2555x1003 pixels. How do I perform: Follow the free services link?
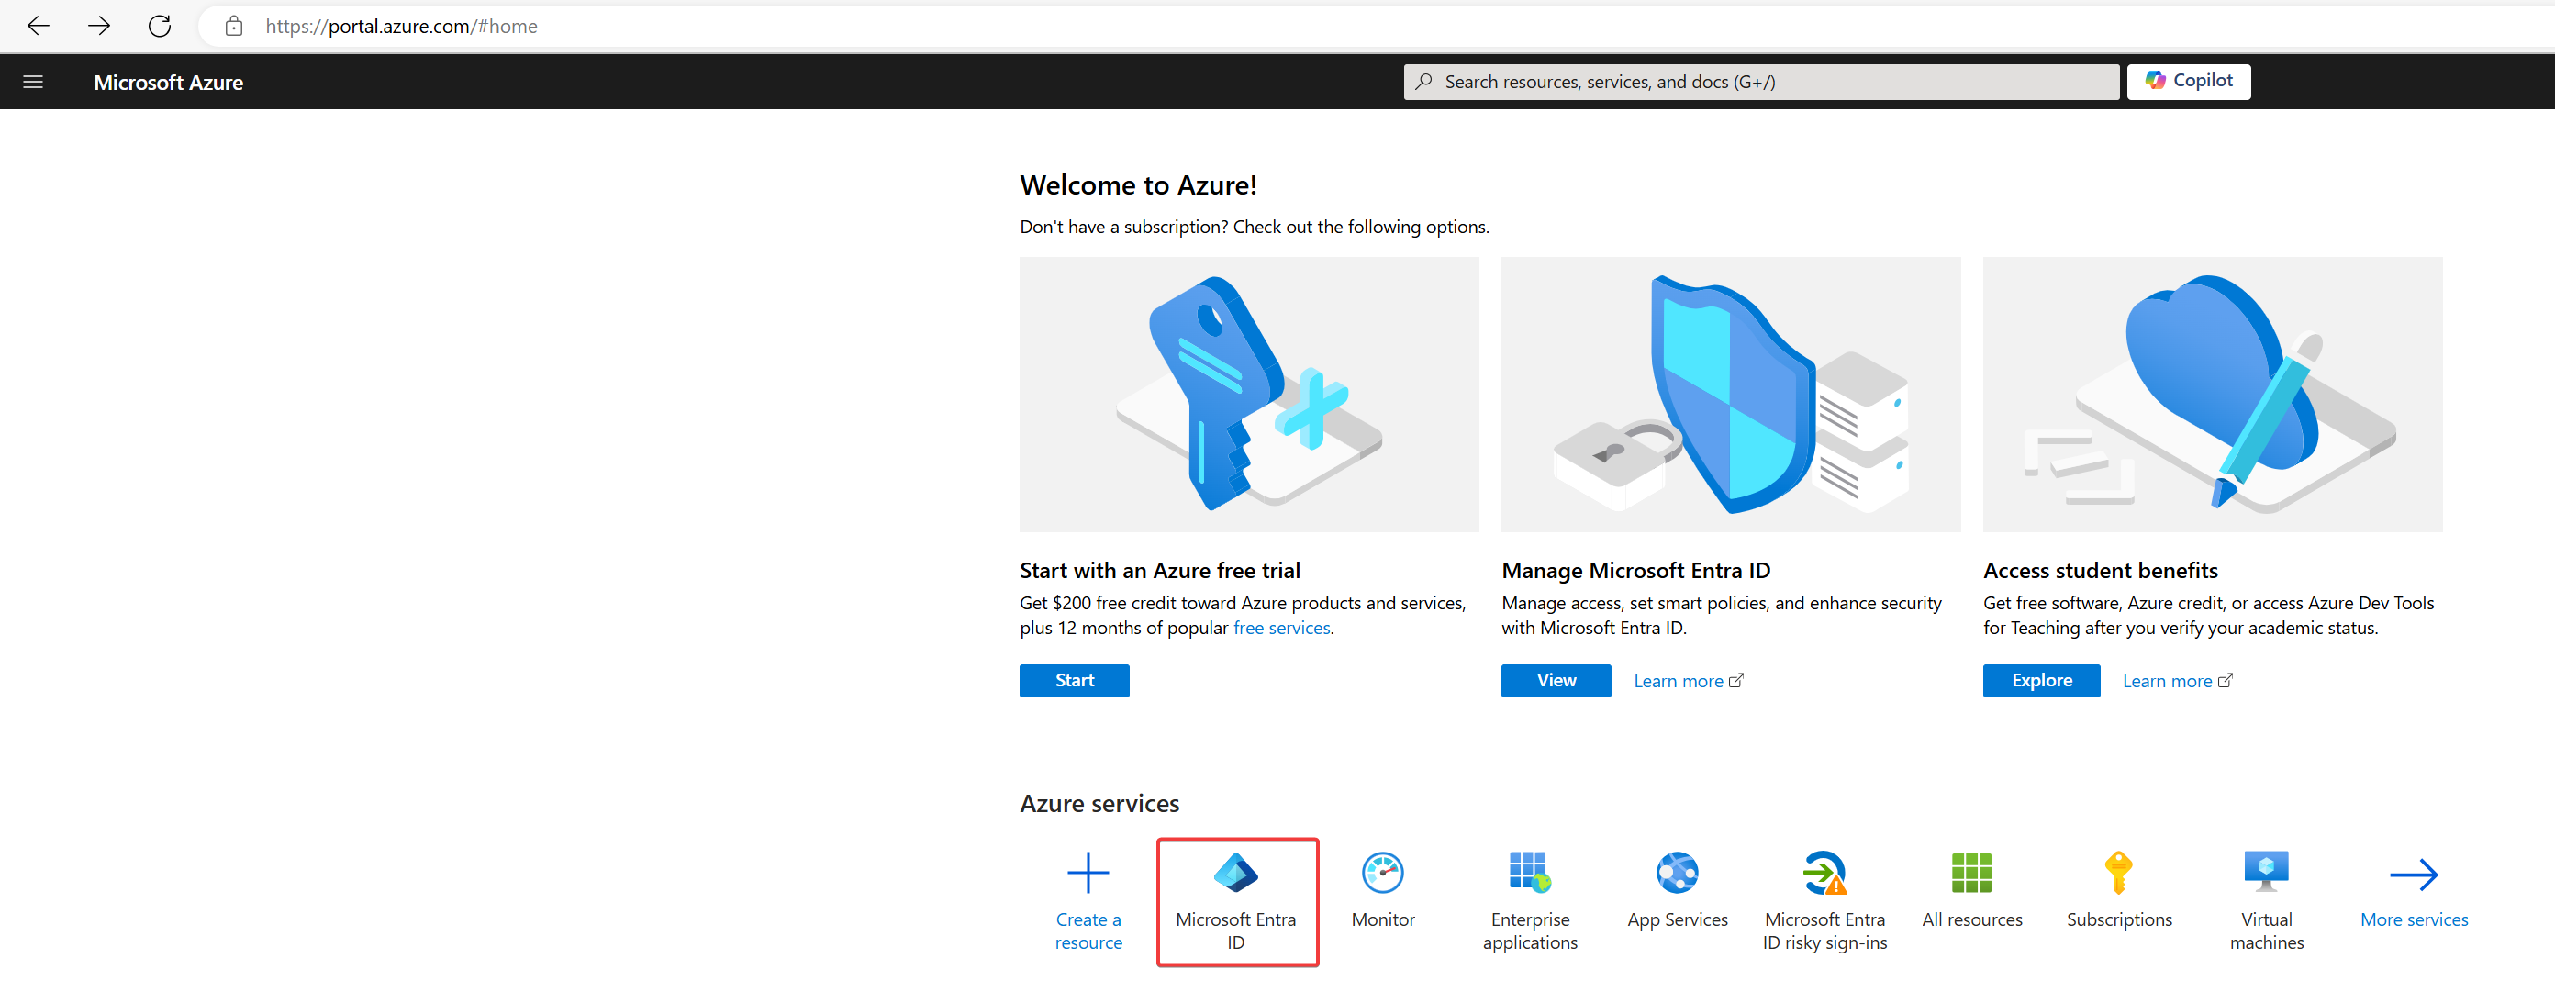tap(1280, 628)
